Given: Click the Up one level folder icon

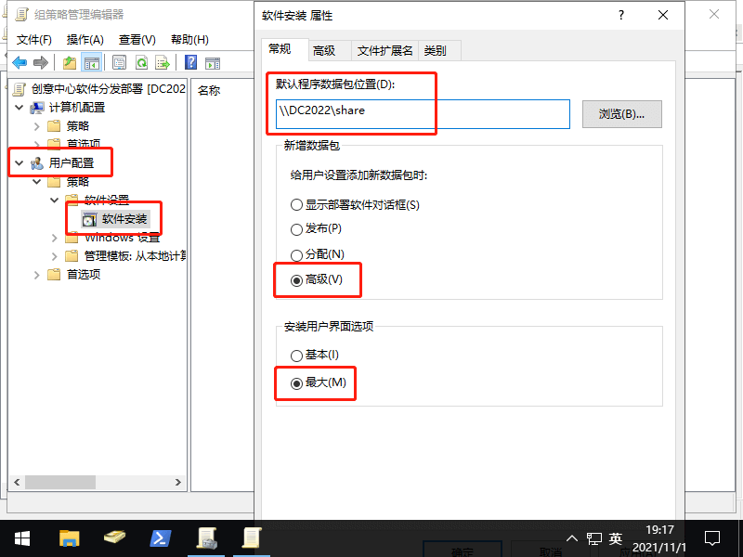Looking at the screenshot, I should click(70, 62).
